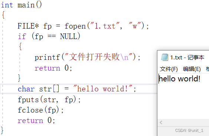The width and height of the screenshot is (209, 136).
Task: Click the final 'return 0;' line before closing brace
Action: click(x=36, y=120)
